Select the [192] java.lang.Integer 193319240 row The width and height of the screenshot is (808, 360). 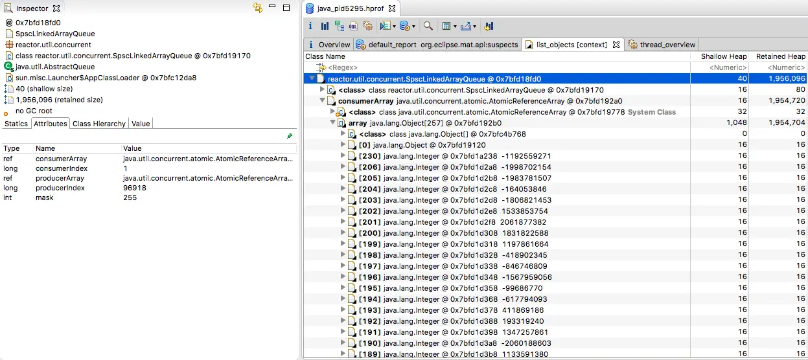click(x=556, y=321)
